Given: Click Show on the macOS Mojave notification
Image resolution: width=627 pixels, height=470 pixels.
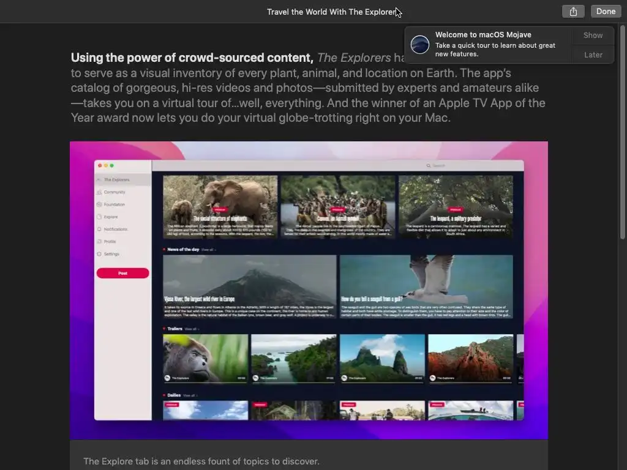Looking at the screenshot, I should coord(593,35).
